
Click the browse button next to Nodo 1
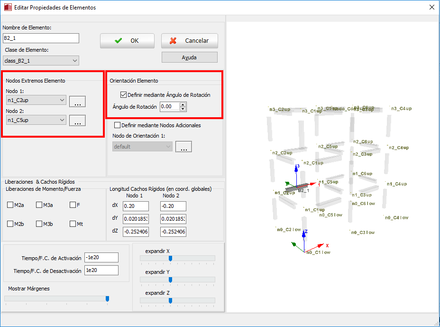[77, 101]
